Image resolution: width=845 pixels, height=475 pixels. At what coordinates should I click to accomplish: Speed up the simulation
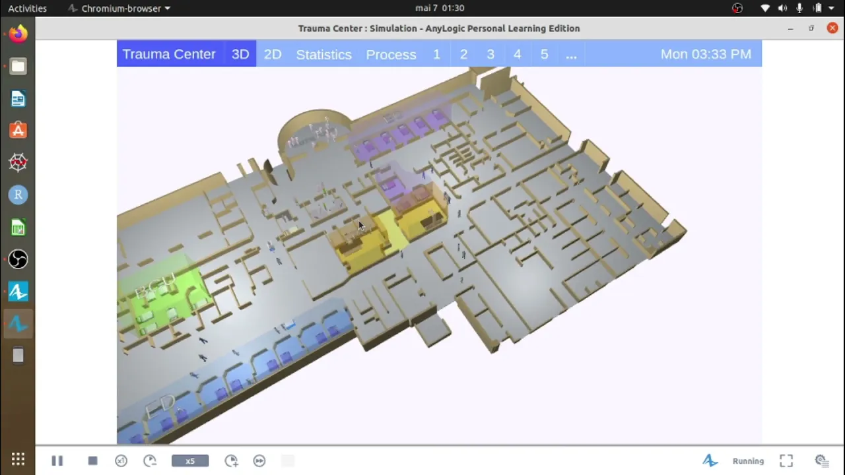coord(231,461)
